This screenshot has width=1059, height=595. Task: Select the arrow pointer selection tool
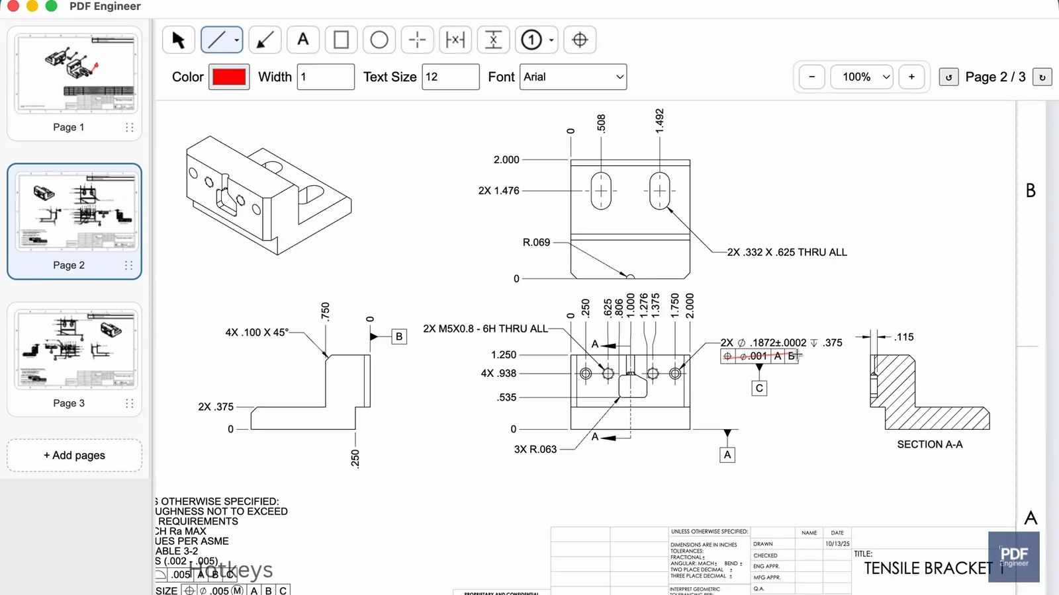coord(178,40)
